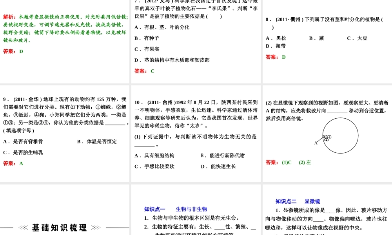392x235 pixels.
Task: Click sub-question (2) 在显微镜下观察到的视野 text
Action: tap(327, 110)
